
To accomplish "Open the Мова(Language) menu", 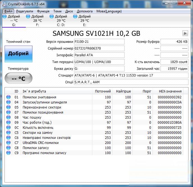I will 109,11.
